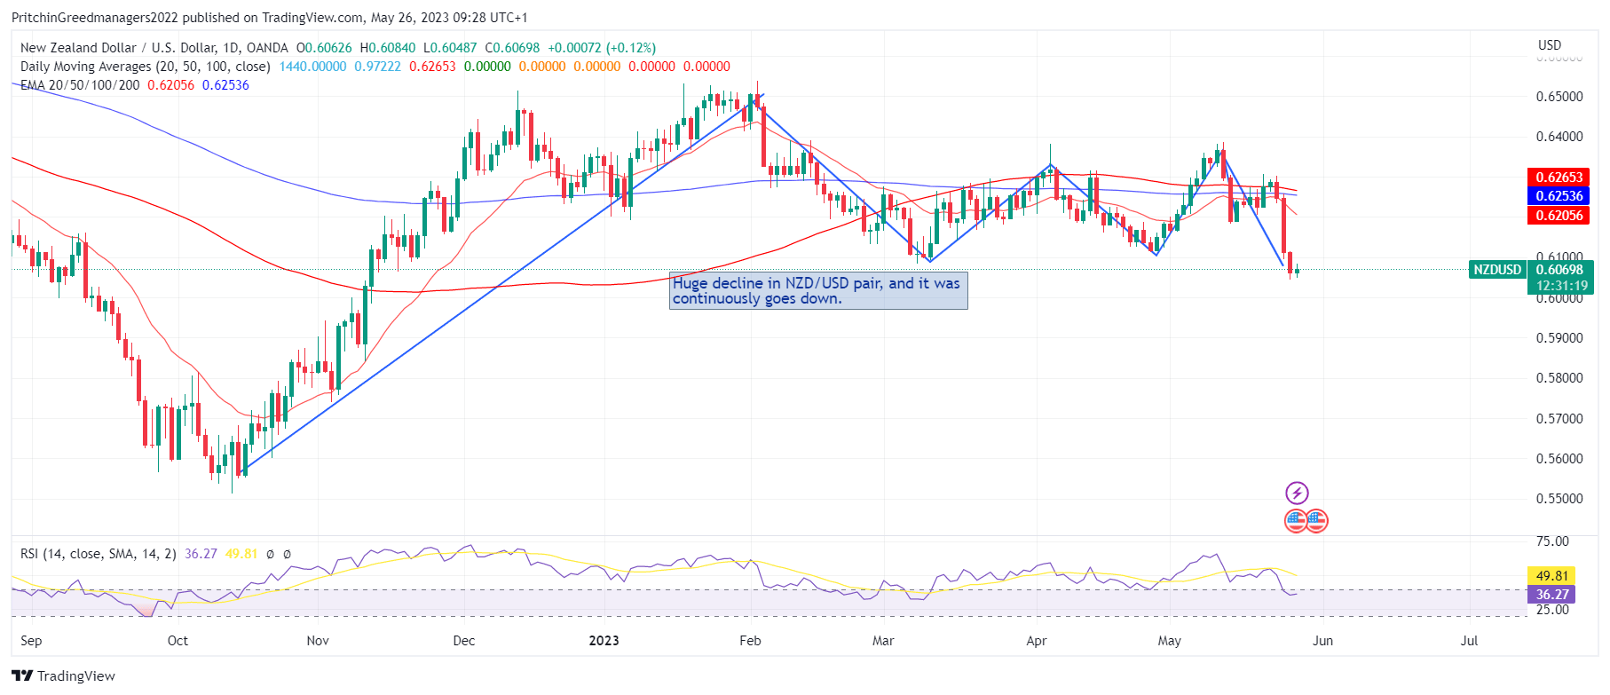Viewport: 1610px width, 695px height.
Task: Click the 75.00 RSI axis tick
Action: tap(1552, 541)
